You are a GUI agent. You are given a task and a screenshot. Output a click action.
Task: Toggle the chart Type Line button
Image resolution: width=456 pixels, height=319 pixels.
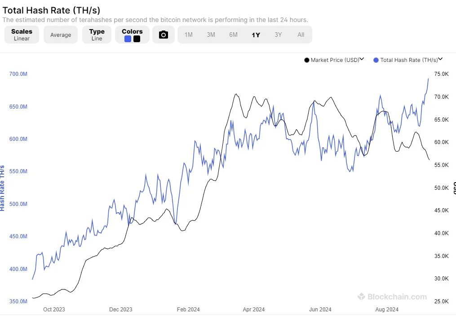97,35
